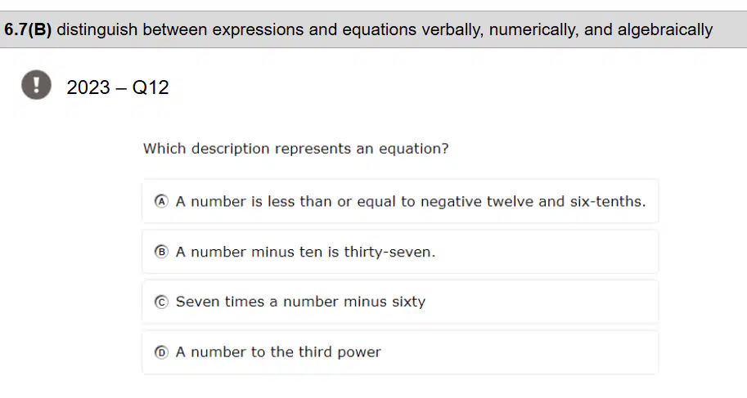The image size is (747, 398).
Task: Choose answer 'A number to the third power'
Action: pyautogui.click(x=400, y=352)
